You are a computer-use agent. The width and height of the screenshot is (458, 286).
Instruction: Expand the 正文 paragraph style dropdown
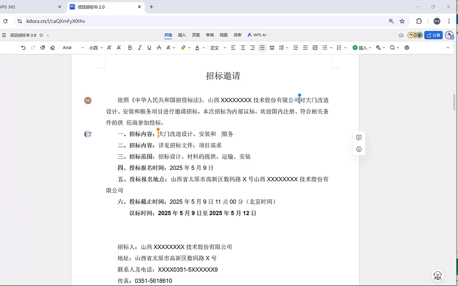tap(218, 48)
